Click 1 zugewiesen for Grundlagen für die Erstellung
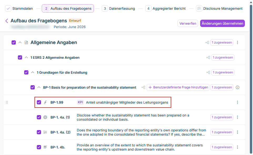This screenshot has height=155, width=253. coord(223,72)
